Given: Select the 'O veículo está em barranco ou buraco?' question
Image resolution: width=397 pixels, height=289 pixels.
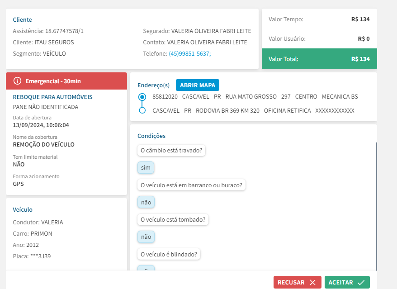Looking at the screenshot, I should (x=191, y=185).
